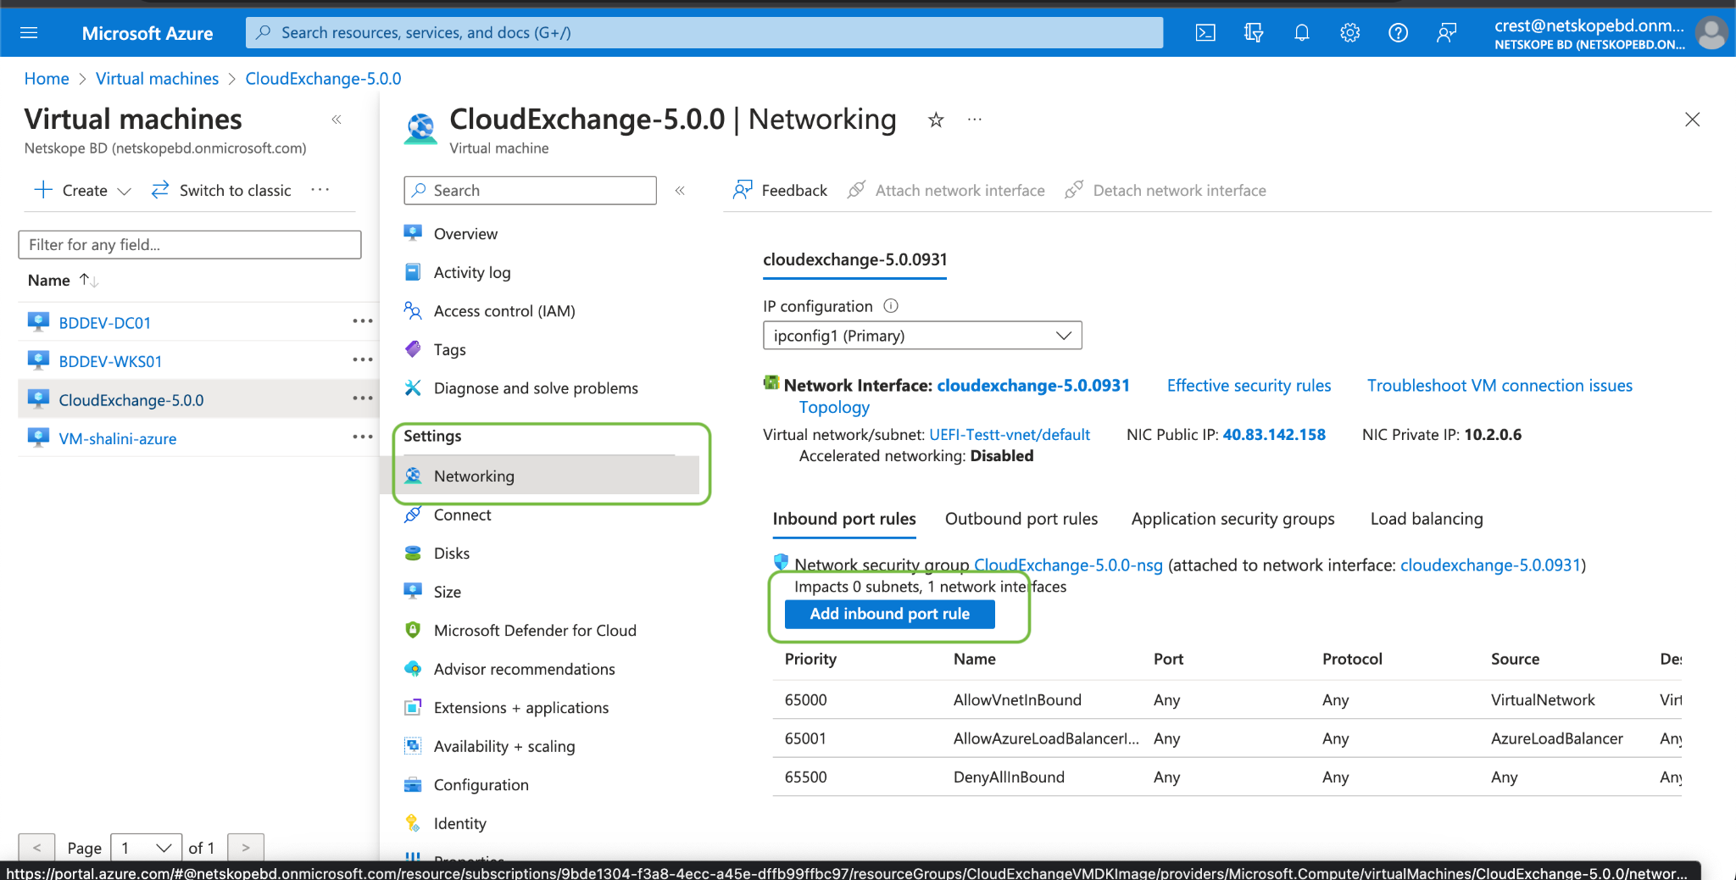Viewport: 1736px width, 880px height.
Task: Open the Topology link
Action: click(x=834, y=407)
